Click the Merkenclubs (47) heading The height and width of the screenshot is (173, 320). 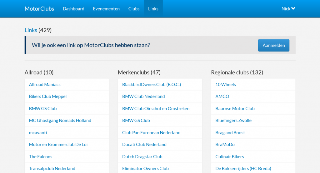(139, 72)
